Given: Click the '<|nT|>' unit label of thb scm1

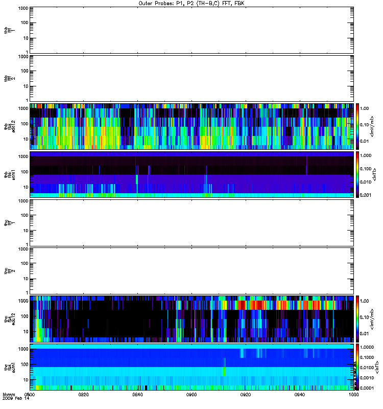Looking at the screenshot, I should coord(374,174).
